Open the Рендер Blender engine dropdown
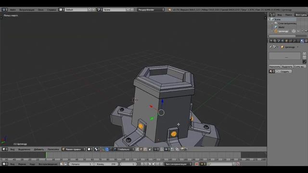This screenshot has height=173, width=308. pos(151,10)
